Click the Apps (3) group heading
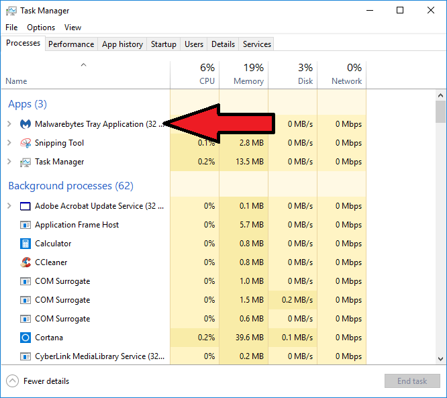The image size is (447, 398). 28,104
